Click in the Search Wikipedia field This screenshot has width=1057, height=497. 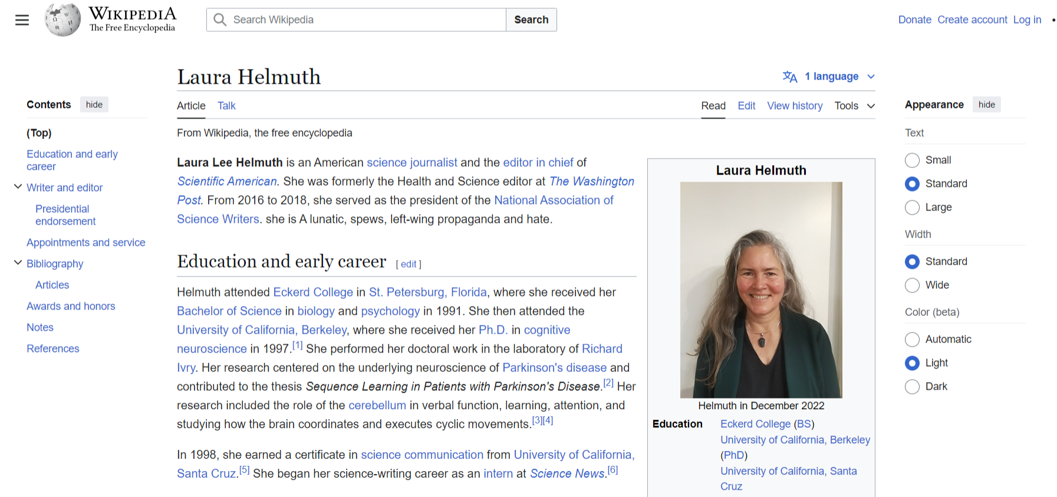[x=365, y=20]
